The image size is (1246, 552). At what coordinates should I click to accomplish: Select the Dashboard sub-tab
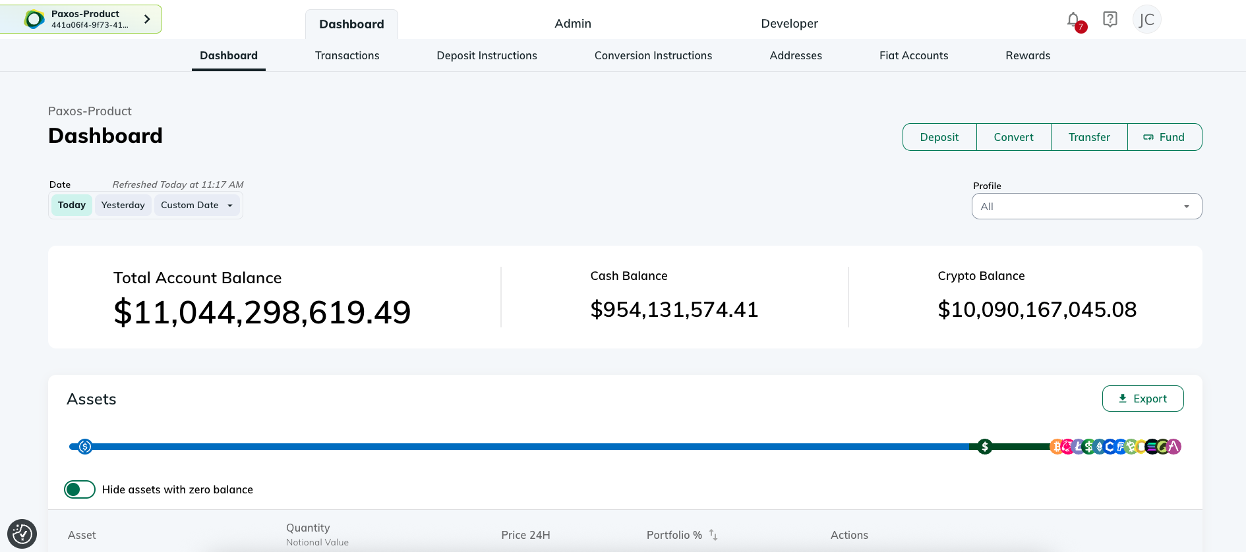(x=229, y=55)
